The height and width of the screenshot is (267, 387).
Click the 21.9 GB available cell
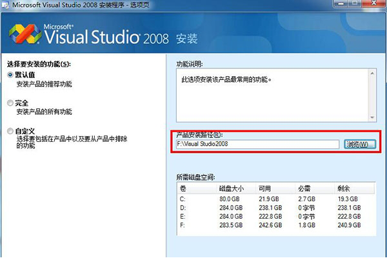point(269,199)
